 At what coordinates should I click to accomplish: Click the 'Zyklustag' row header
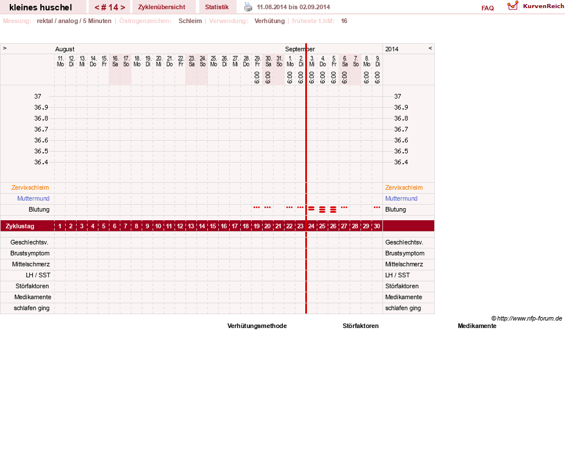point(20,226)
